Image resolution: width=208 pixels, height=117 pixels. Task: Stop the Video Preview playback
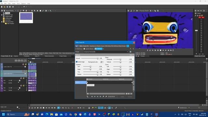click(161, 50)
